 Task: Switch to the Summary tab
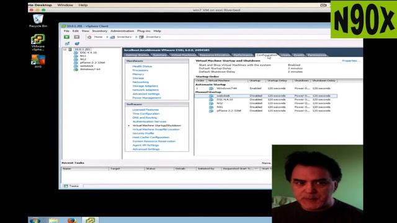click(x=160, y=55)
